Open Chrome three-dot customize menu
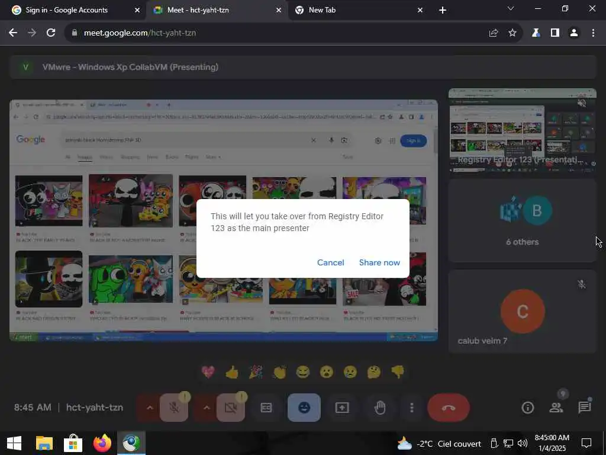This screenshot has height=455, width=606. pyautogui.click(x=593, y=33)
